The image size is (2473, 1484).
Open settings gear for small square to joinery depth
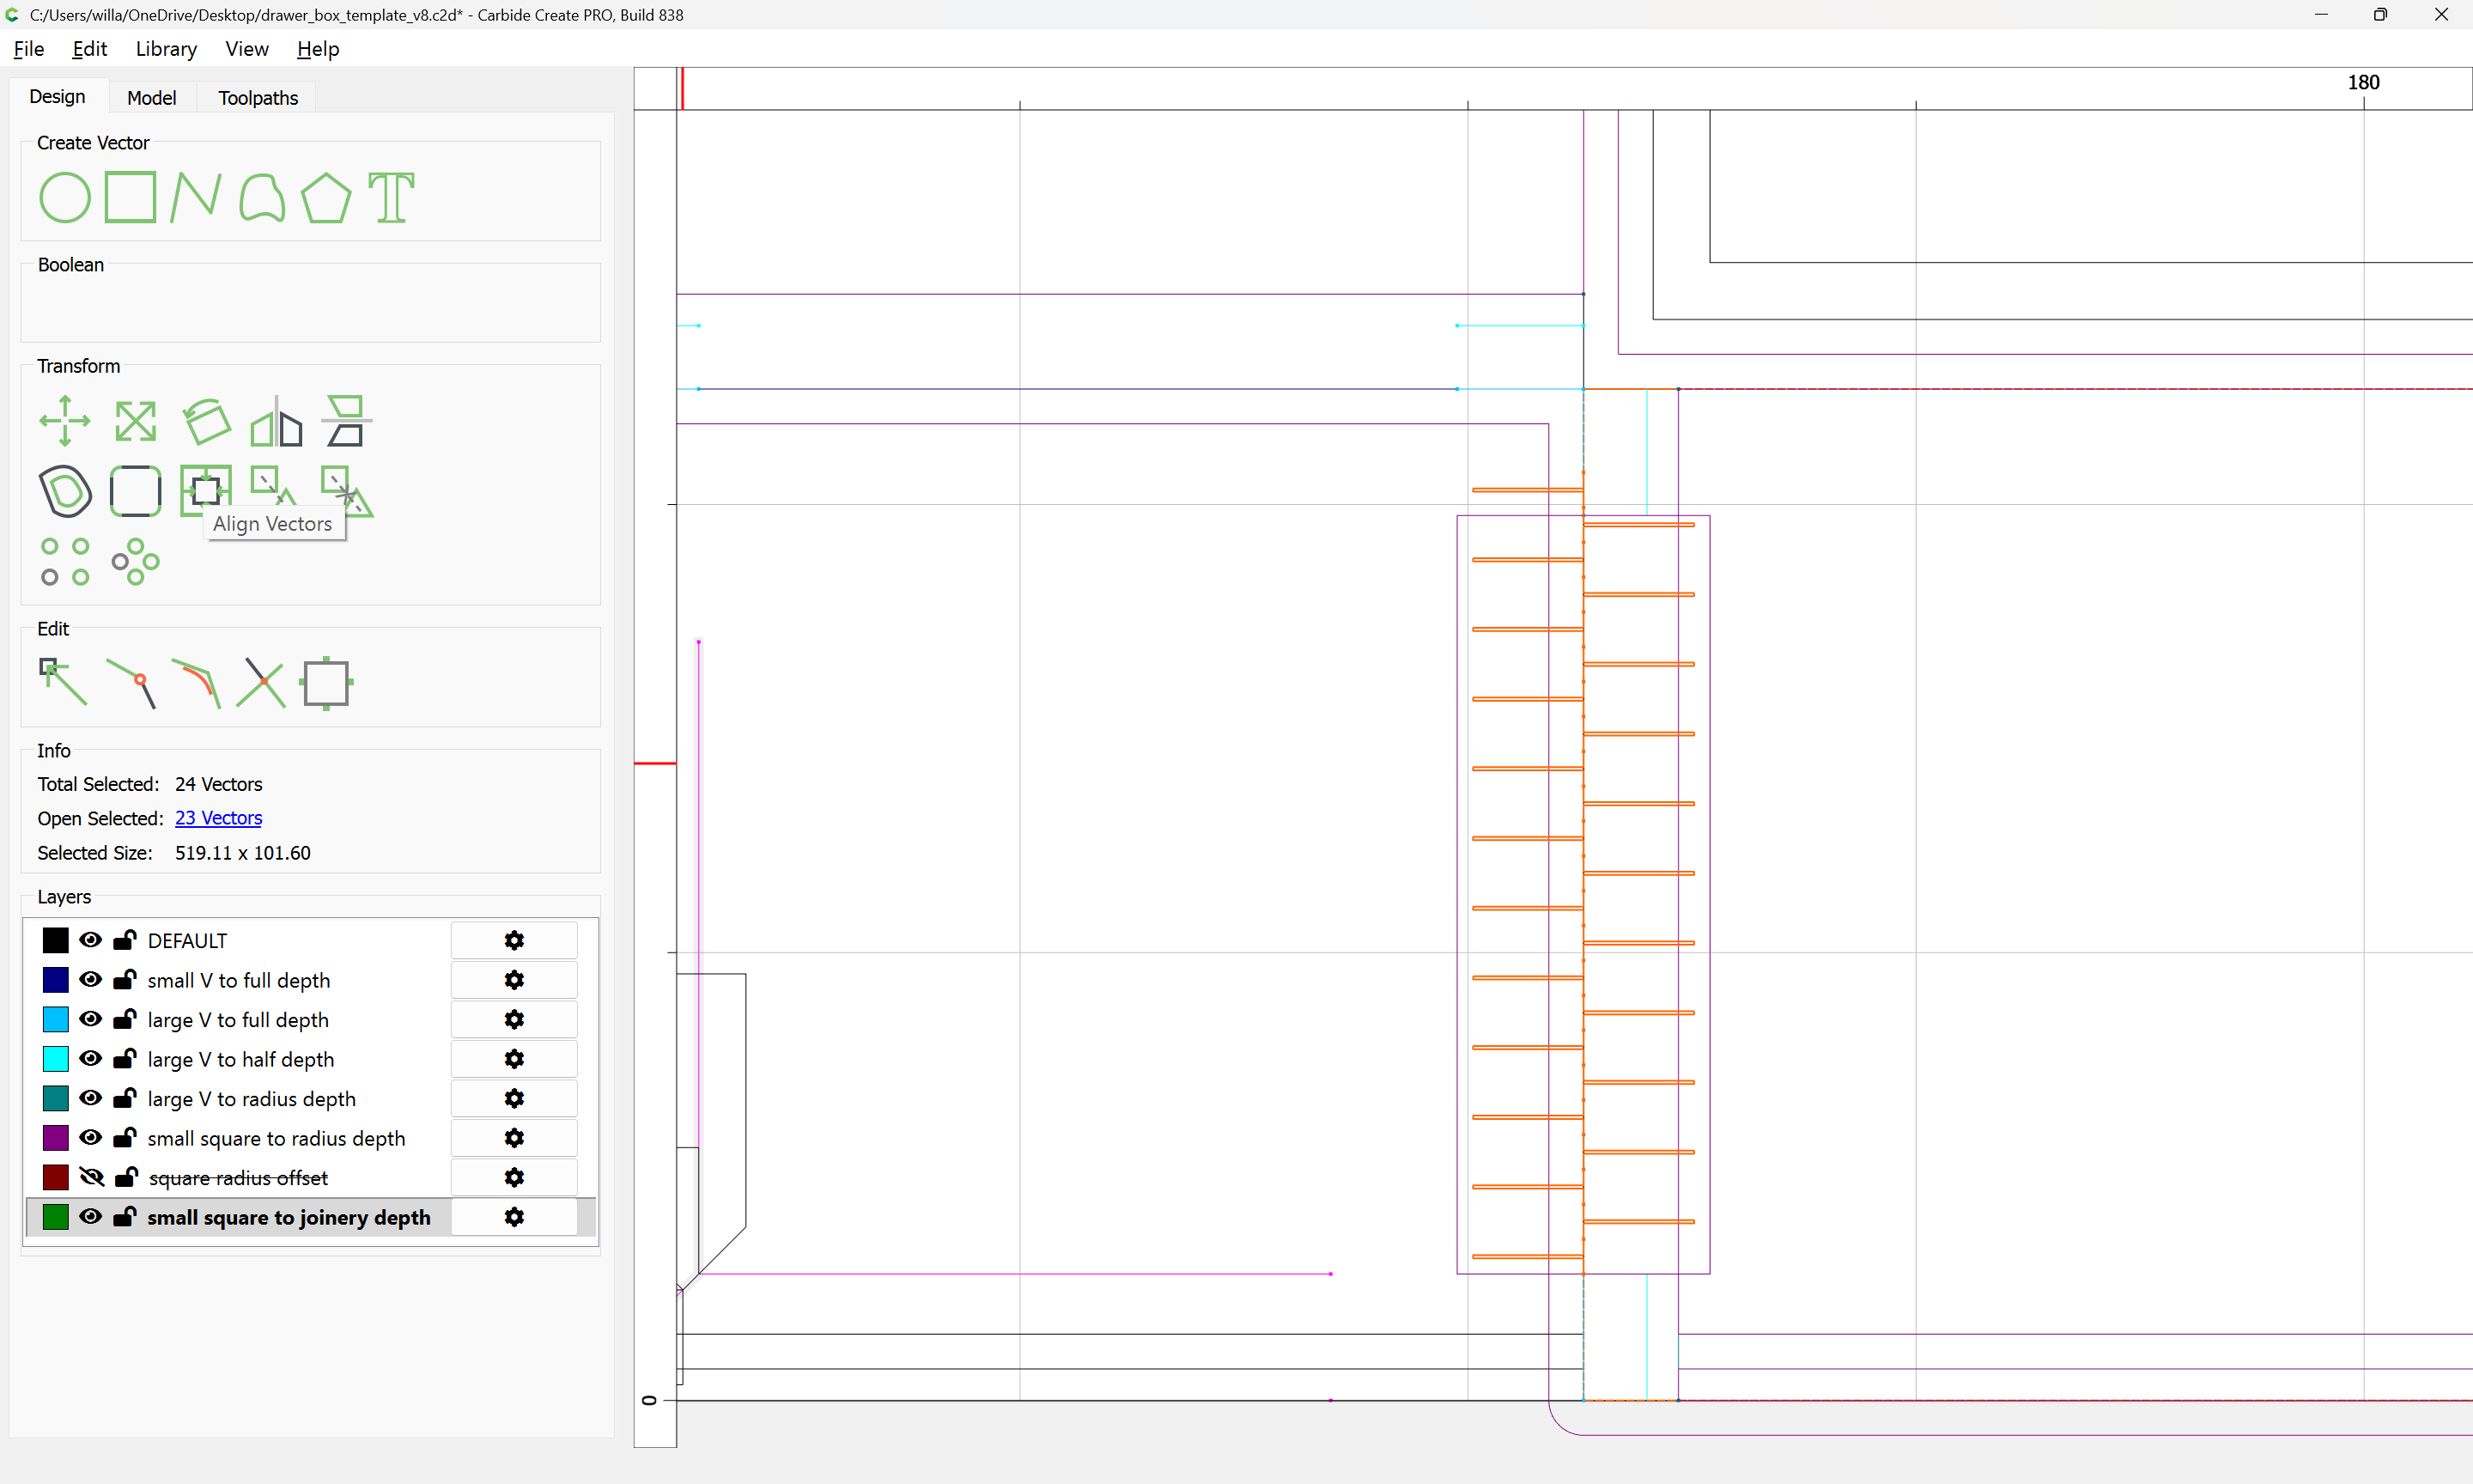point(513,1217)
